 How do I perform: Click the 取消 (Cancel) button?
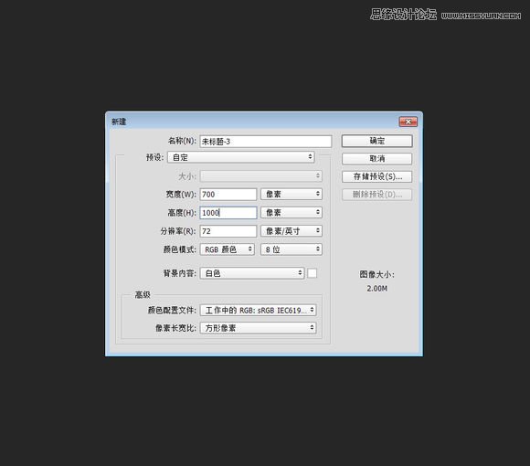(376, 158)
